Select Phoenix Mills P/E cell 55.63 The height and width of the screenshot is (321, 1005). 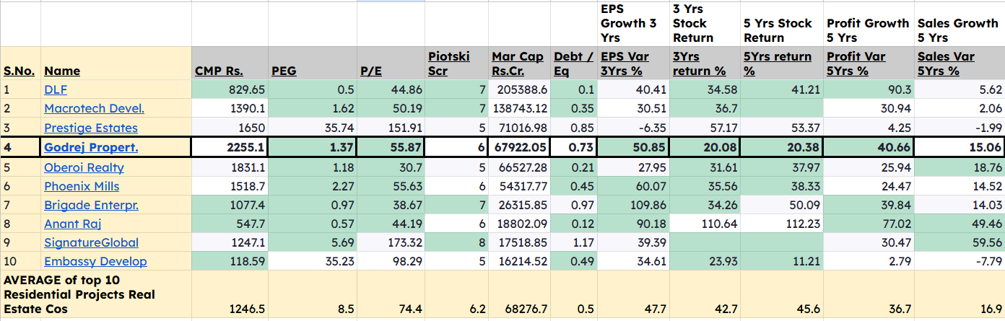[391, 186]
